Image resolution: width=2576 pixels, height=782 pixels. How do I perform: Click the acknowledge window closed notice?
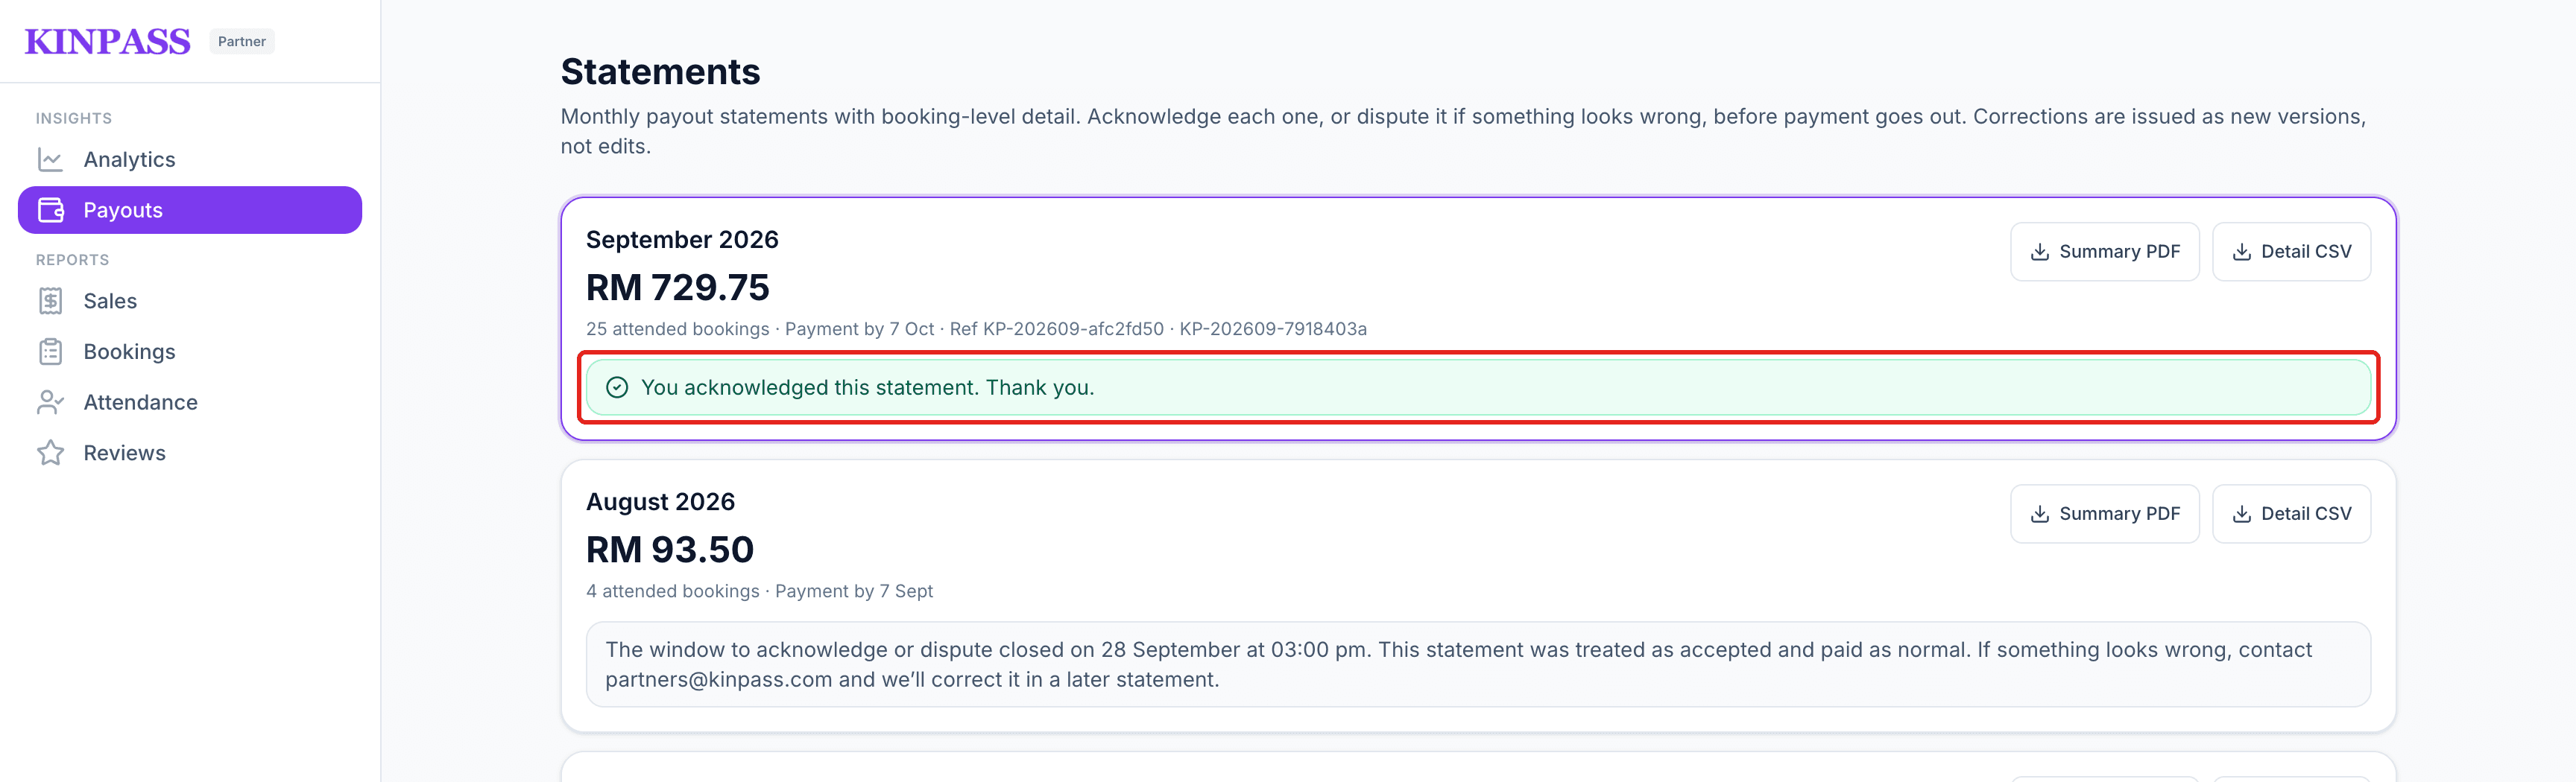pyautogui.click(x=1478, y=664)
